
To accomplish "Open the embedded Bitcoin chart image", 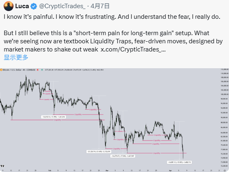I will point(114,120).
